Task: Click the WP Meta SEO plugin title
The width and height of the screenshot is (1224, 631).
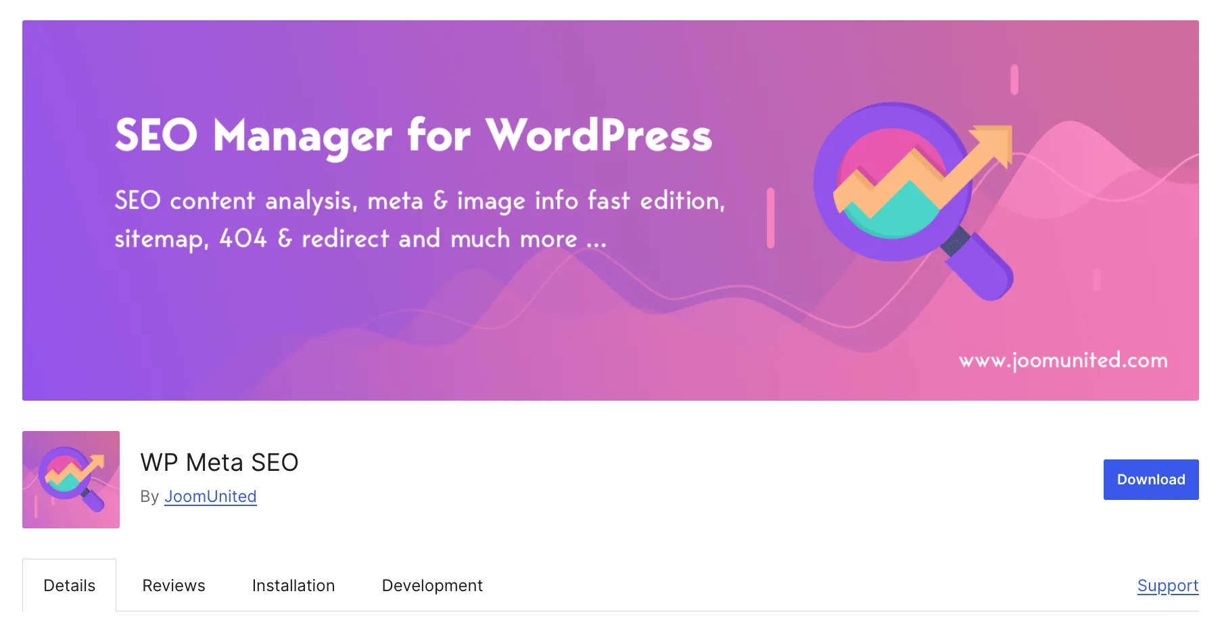Action: pos(219,463)
